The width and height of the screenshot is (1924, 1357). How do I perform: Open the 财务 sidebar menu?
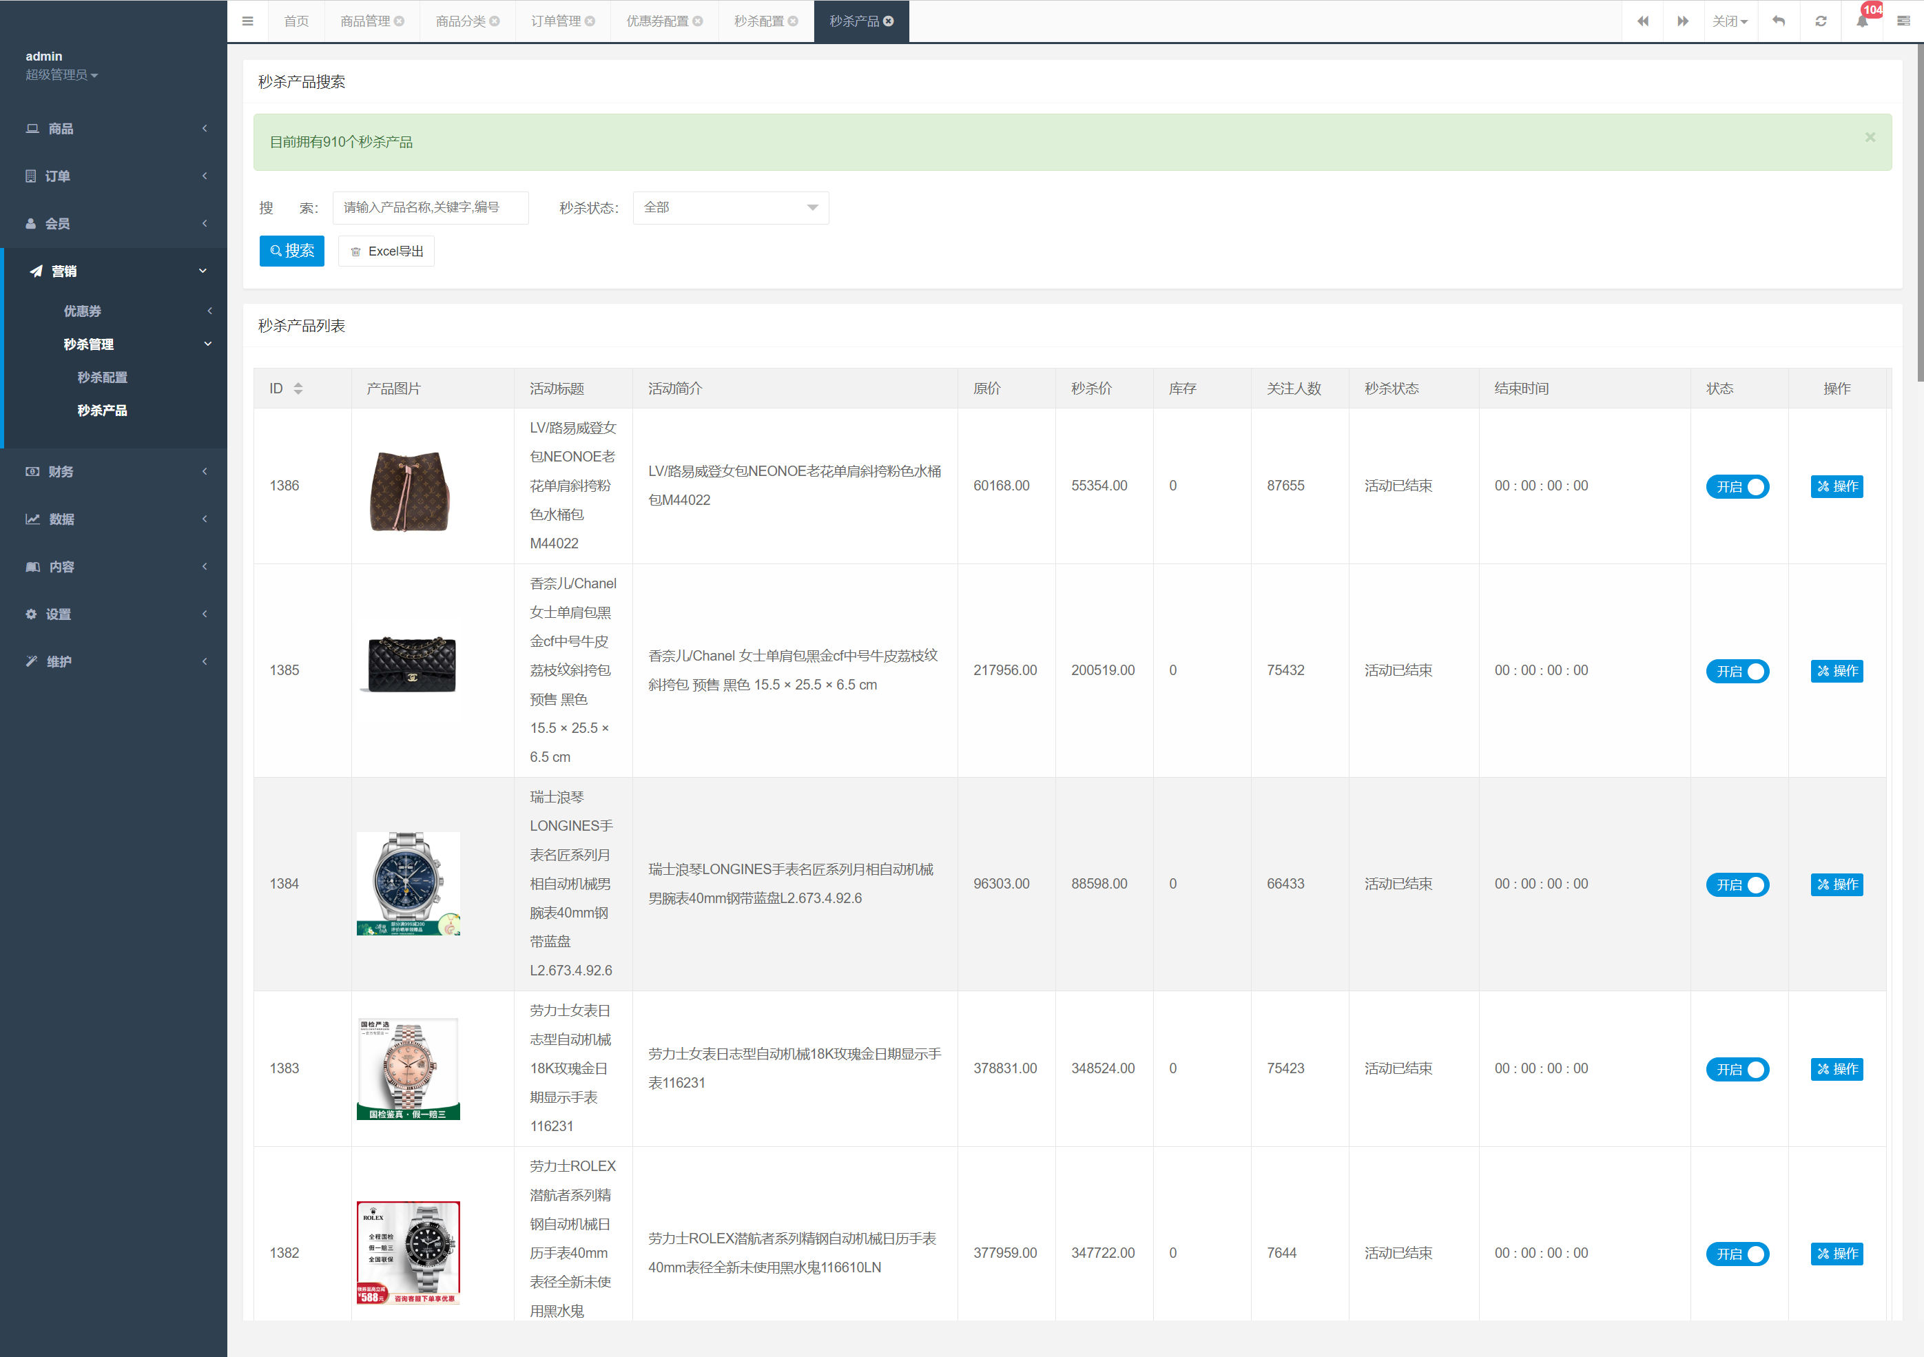tap(114, 471)
